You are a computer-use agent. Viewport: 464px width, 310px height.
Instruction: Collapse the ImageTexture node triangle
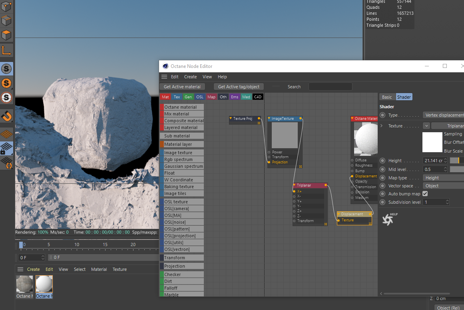[x=269, y=118]
